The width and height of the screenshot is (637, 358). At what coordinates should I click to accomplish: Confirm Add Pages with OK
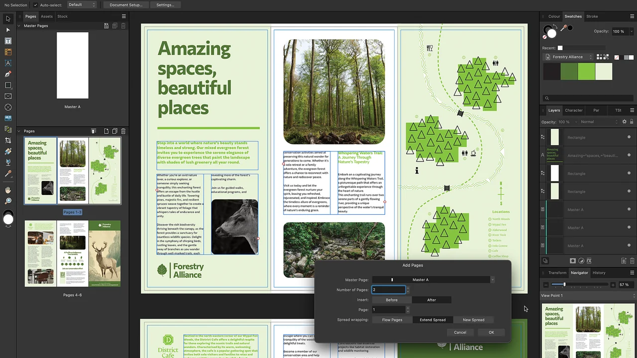click(491, 332)
